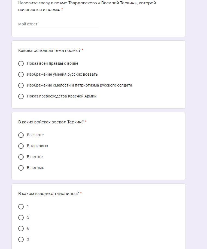Select the 'В танковых' radio button

pos(21,146)
